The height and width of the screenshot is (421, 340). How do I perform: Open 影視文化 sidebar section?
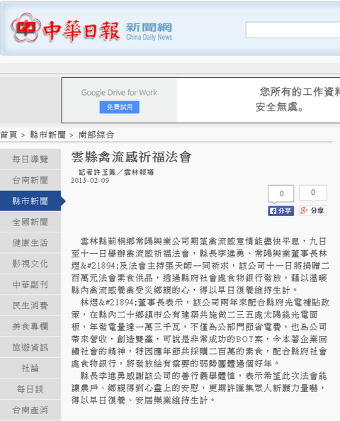click(x=30, y=264)
